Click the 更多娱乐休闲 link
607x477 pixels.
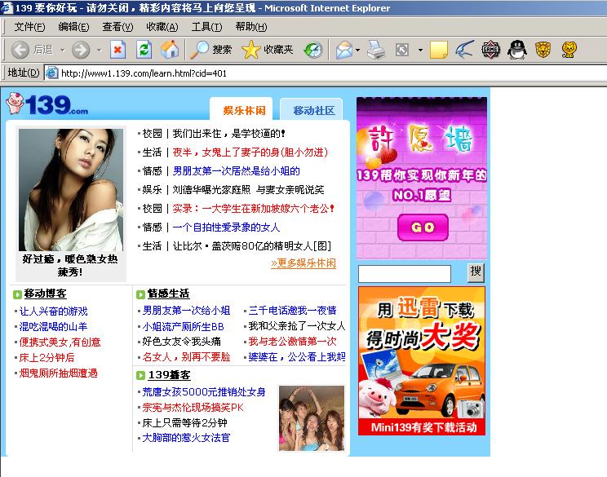(x=303, y=263)
